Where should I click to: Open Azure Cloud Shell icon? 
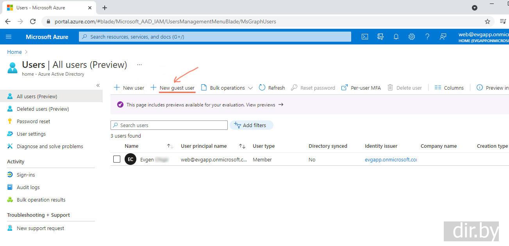[x=364, y=37]
